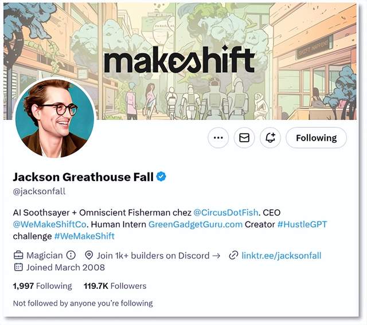Click the blue verified badge
Image resolution: width=367 pixels, height=325 pixels.
(x=162, y=177)
